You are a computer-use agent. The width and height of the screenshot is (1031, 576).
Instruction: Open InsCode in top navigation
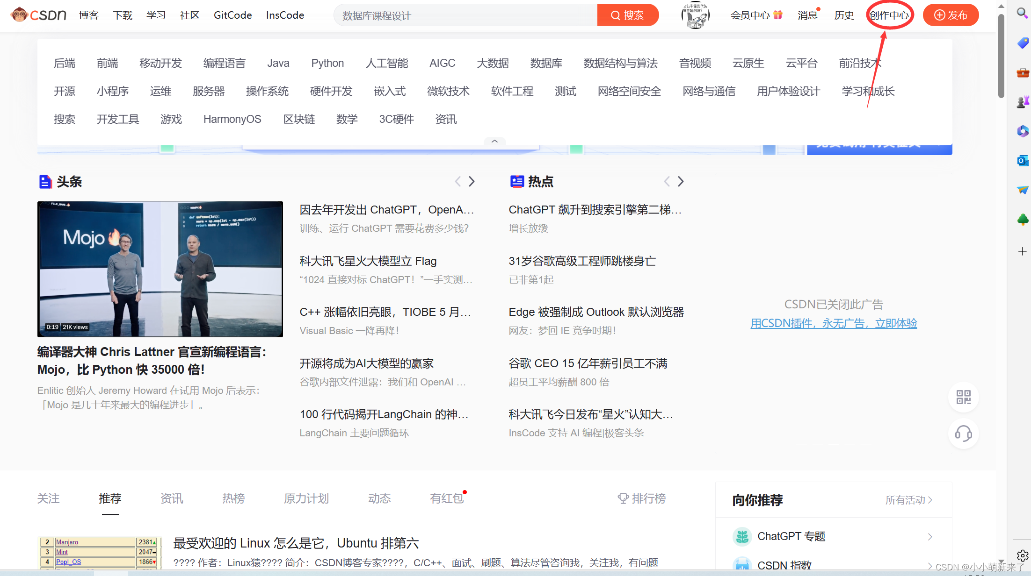click(285, 15)
